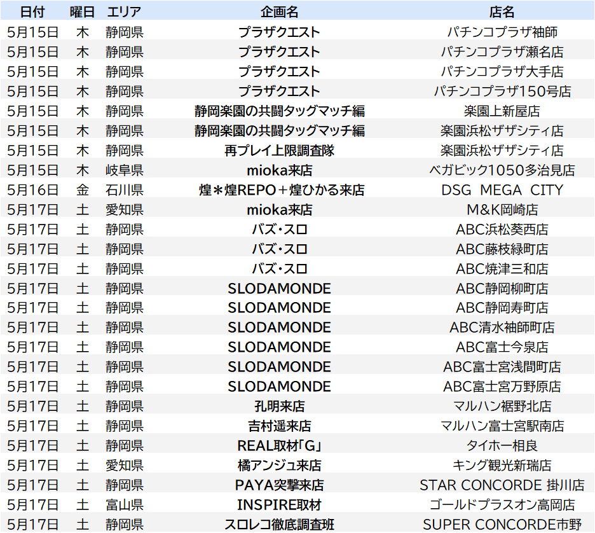
Task: Select store cell ABC浜松葵西店
Action: click(502, 230)
